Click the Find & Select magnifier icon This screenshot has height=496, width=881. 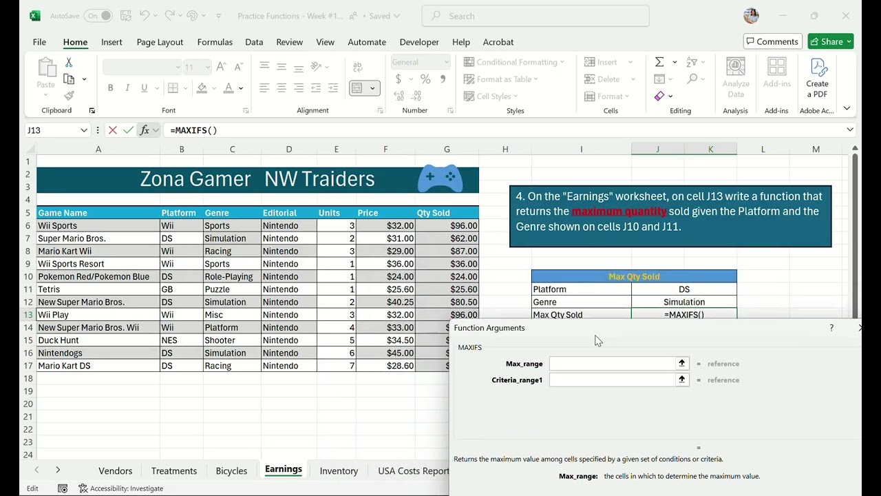click(692, 79)
